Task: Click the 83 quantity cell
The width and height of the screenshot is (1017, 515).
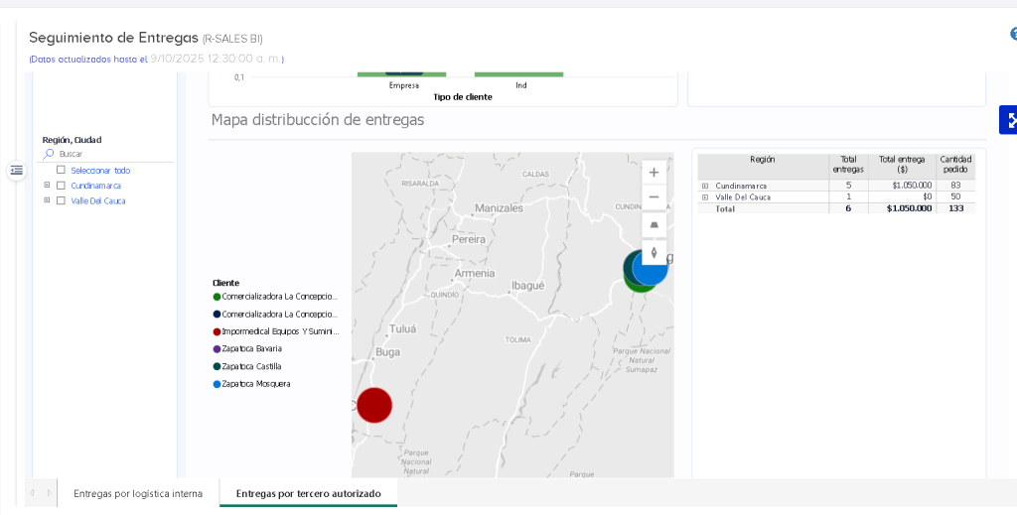Action: pos(955,186)
